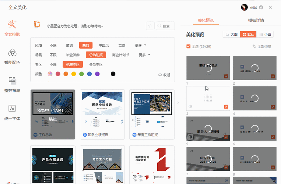The width and height of the screenshot is (281, 184).
Task: Choose the 商务 style filter
Action: pyautogui.click(x=86, y=45)
